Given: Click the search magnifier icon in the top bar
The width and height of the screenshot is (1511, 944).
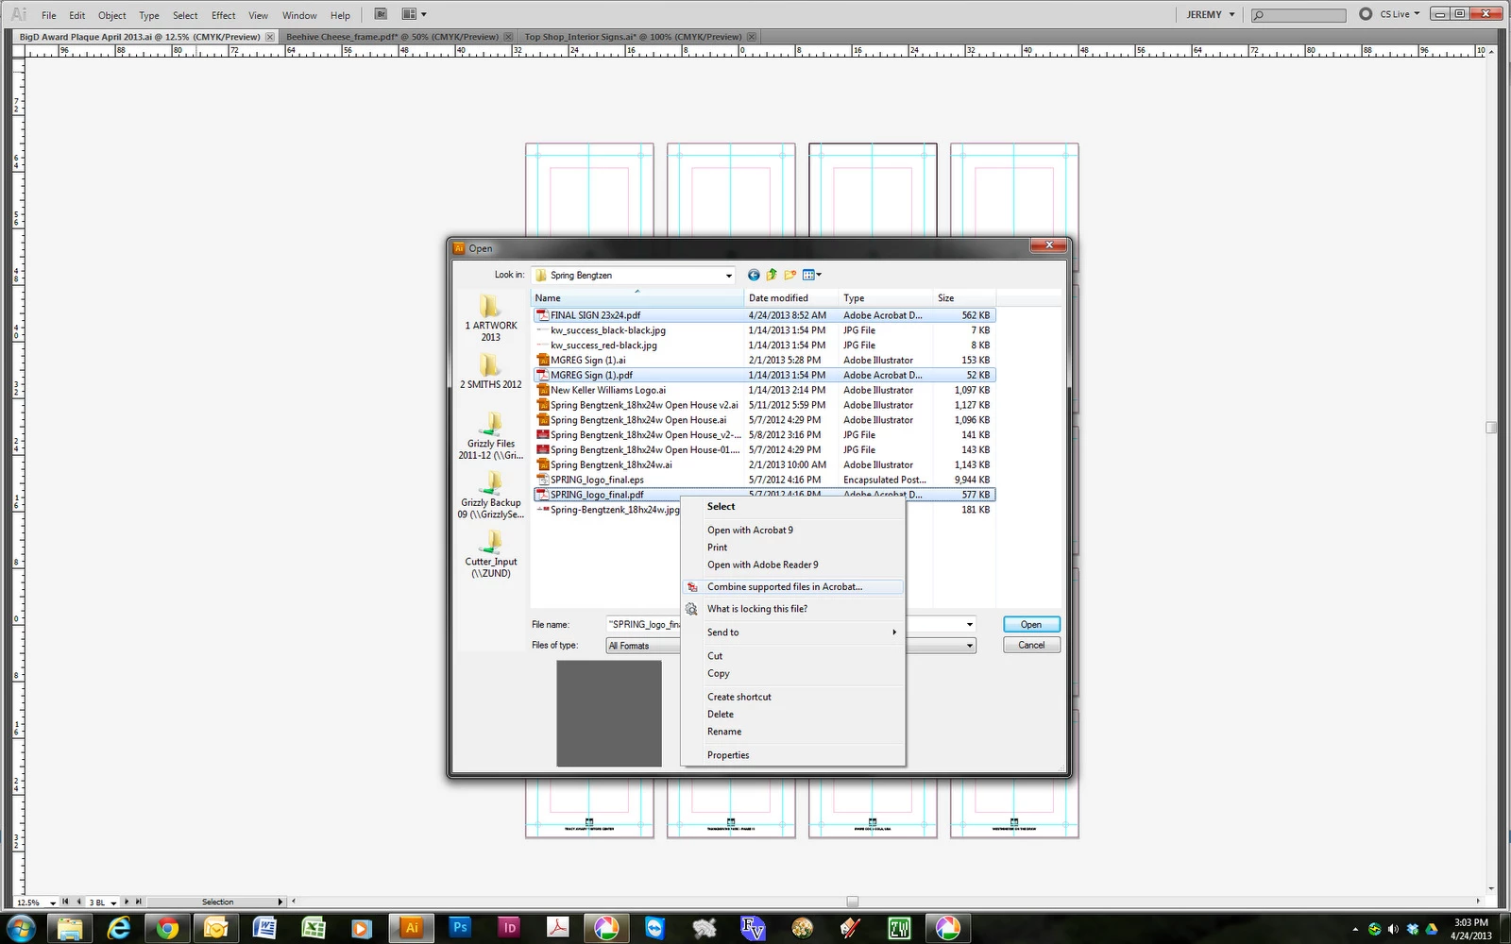Looking at the screenshot, I should click(x=1259, y=15).
